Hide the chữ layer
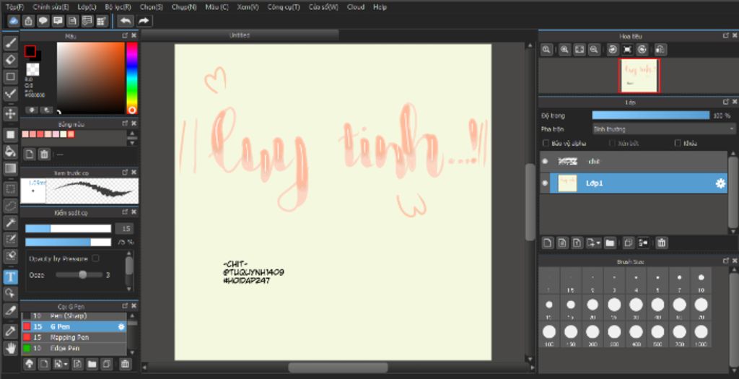Screen dimensions: 739x379 (545, 161)
